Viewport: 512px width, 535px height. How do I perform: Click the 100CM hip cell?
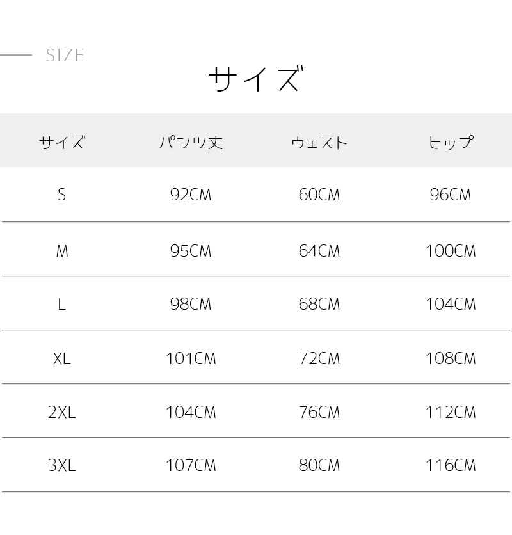tap(451, 251)
